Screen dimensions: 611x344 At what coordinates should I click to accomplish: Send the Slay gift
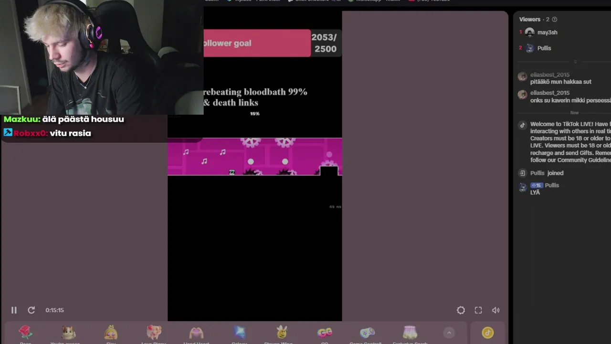[111, 333]
